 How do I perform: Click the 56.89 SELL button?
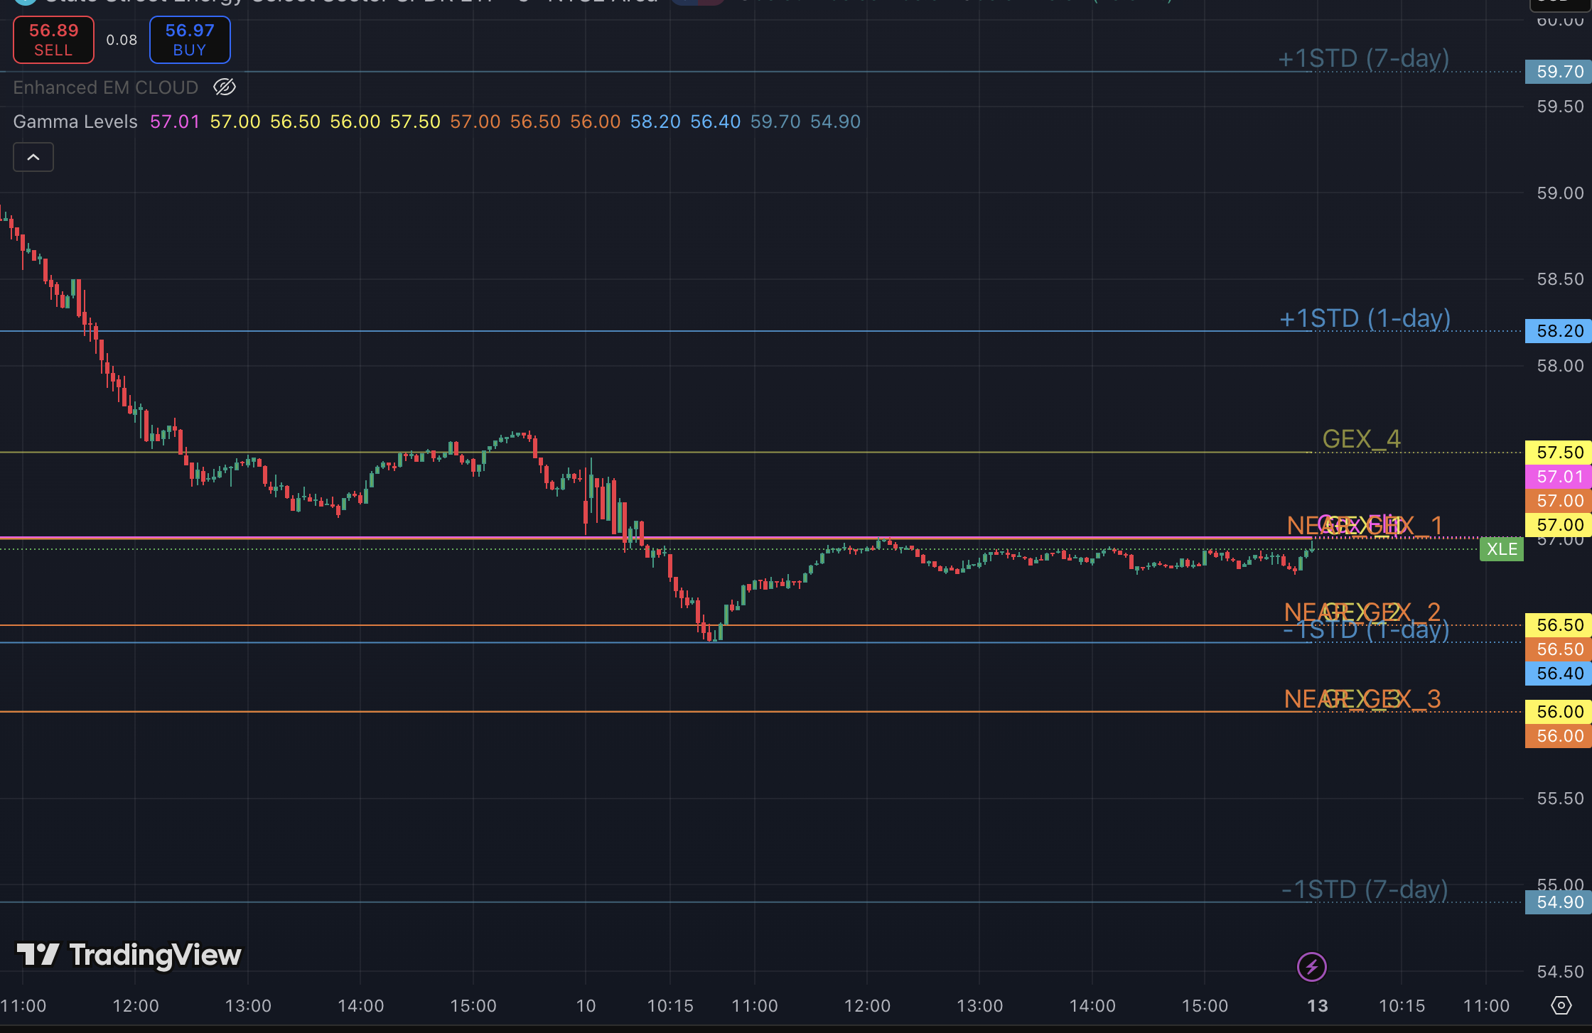point(53,40)
